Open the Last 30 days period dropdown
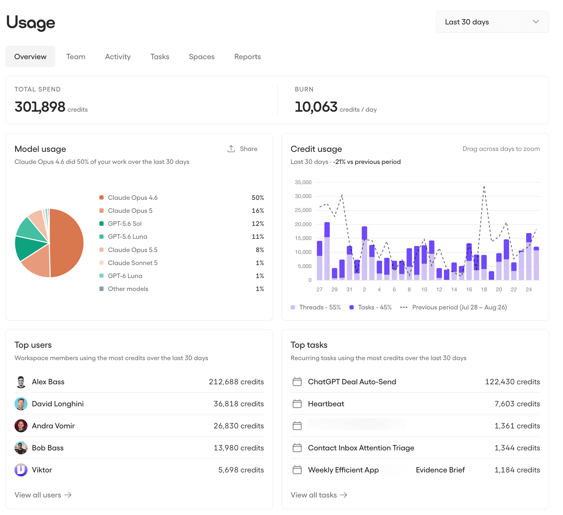 click(x=492, y=22)
